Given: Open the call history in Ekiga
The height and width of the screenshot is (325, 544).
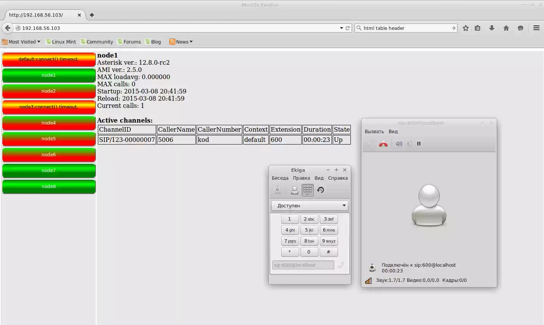Looking at the screenshot, I should coord(321,190).
